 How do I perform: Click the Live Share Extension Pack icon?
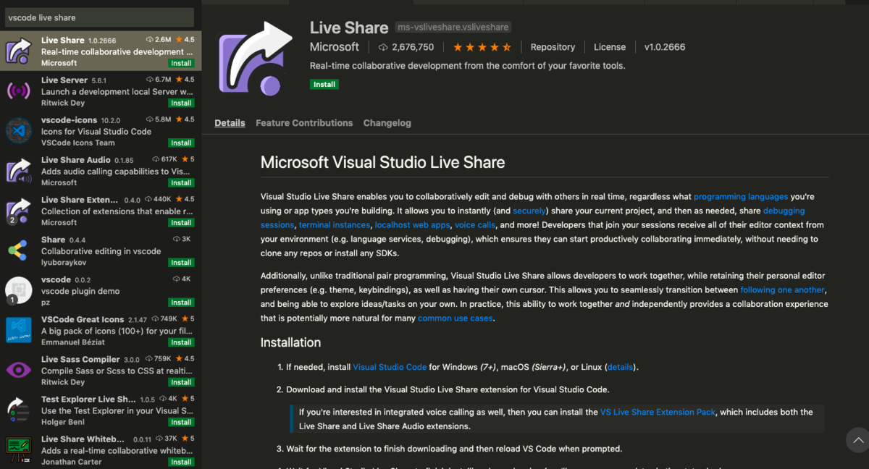(19, 211)
